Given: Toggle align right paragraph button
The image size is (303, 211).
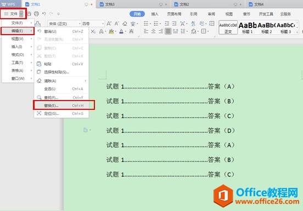Looking at the screenshot, I should [161, 31].
